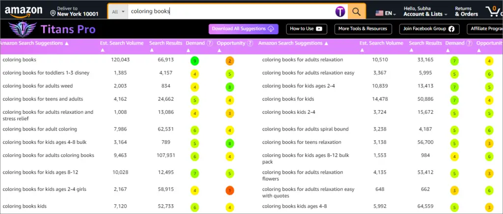Open the shopping cart icon
503x214 pixels.
click(494, 11)
